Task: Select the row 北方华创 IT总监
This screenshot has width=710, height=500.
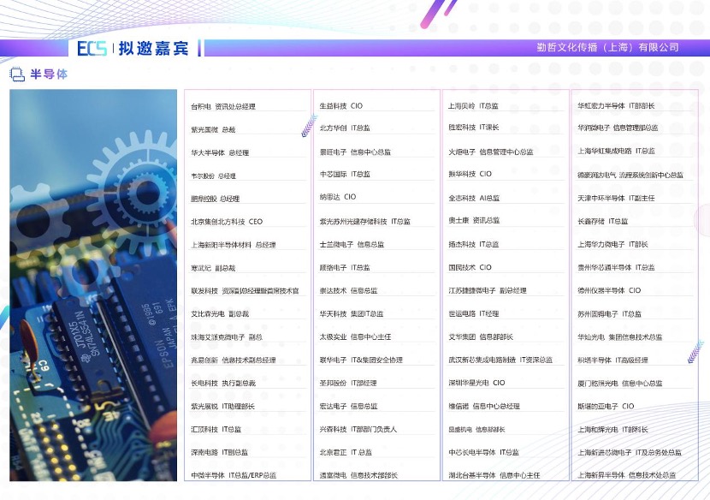Action: pyautogui.click(x=345, y=128)
